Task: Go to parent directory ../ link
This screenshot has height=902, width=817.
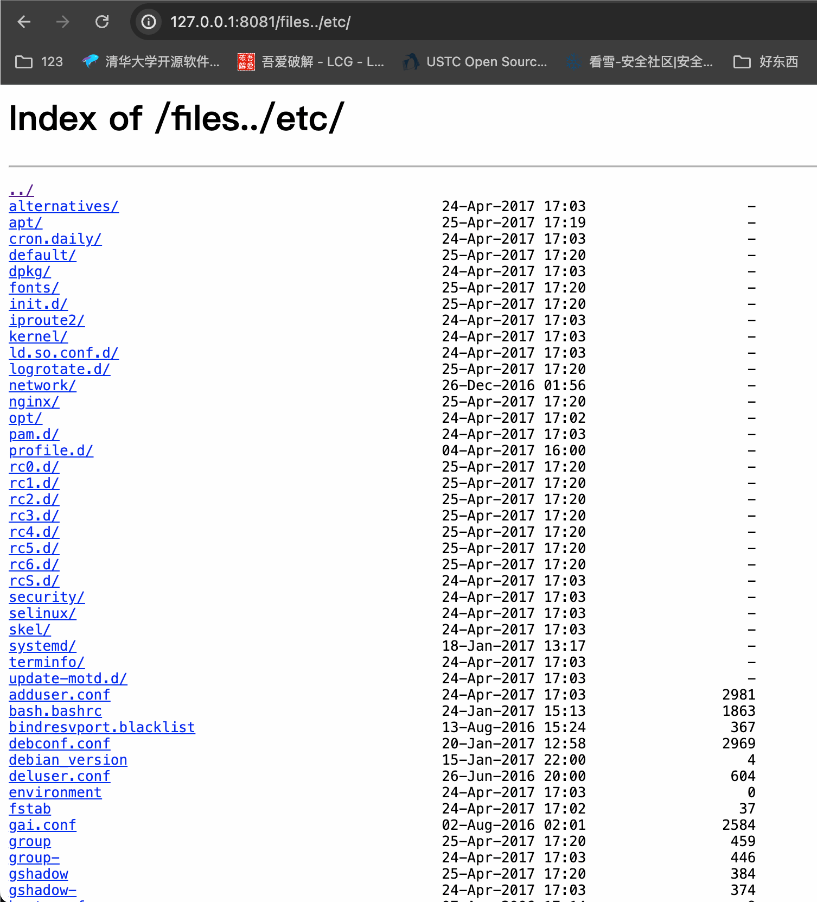Action: point(21,190)
